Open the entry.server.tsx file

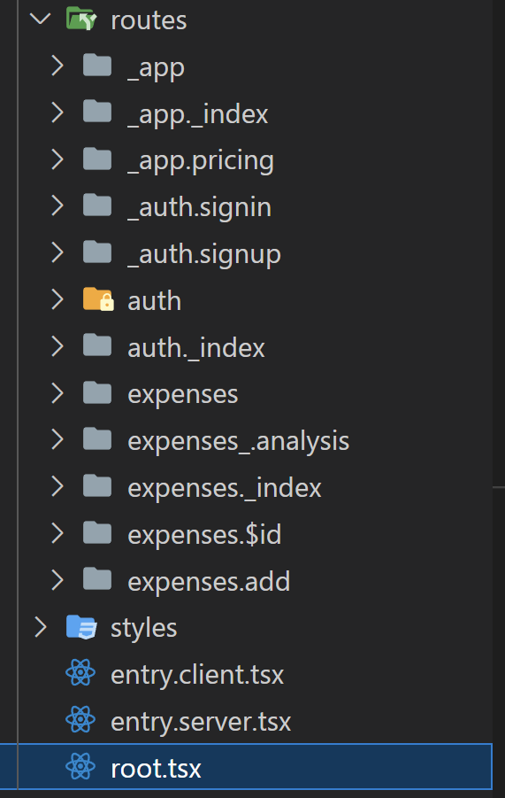(201, 724)
